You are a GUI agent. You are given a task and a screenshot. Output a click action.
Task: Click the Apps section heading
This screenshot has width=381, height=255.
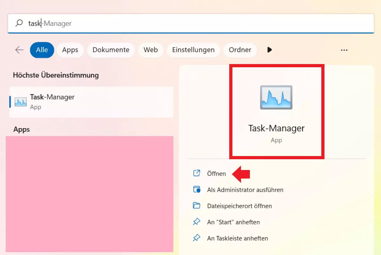click(x=22, y=129)
